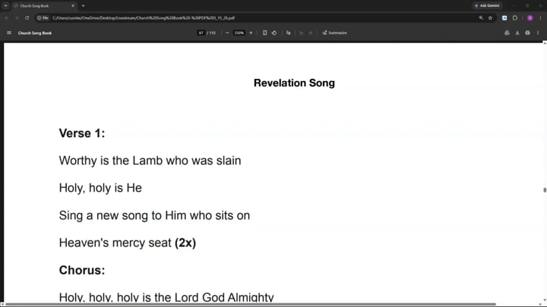Click the address bar URL

144,17
